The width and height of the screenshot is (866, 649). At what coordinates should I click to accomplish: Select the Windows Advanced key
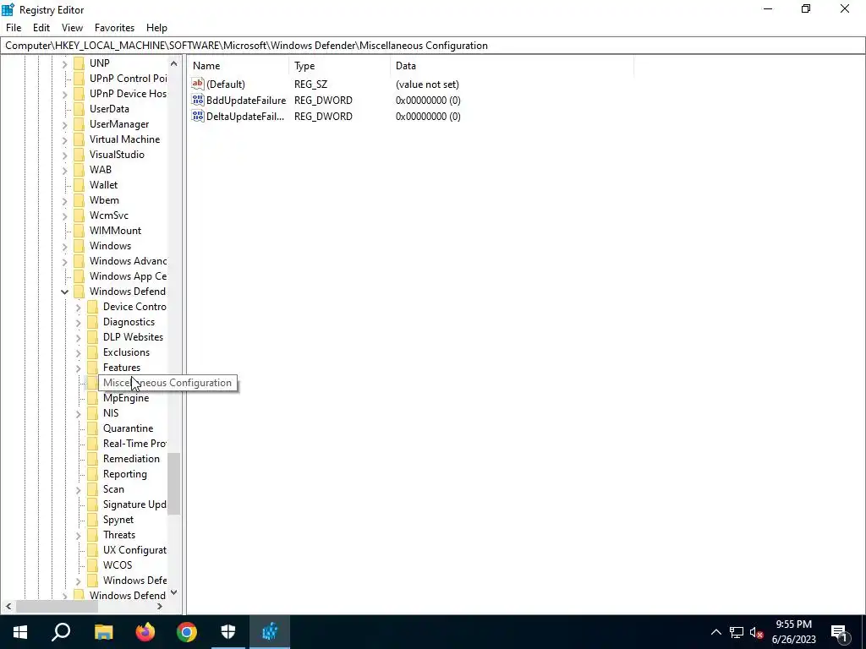pyautogui.click(x=129, y=261)
